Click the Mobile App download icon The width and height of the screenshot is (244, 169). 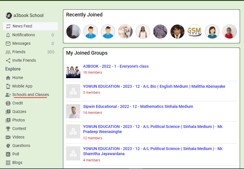(8, 86)
